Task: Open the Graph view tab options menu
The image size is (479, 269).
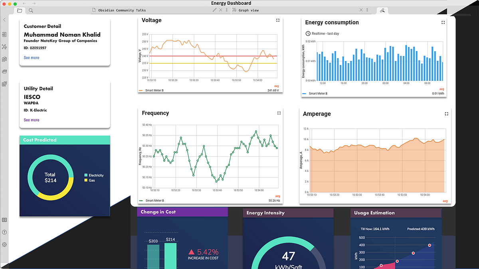Action: (367, 10)
